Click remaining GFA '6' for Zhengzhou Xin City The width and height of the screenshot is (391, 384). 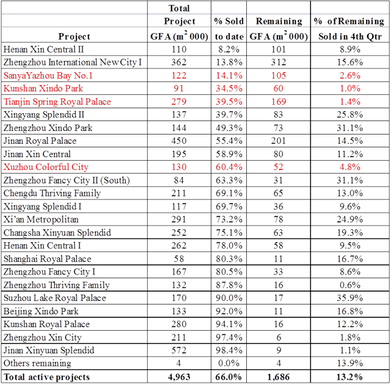click(x=279, y=338)
